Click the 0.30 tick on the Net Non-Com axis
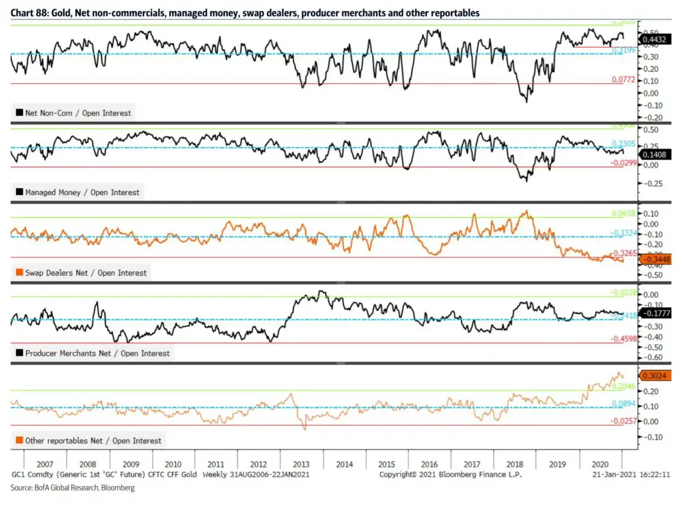The image size is (683, 514). tap(651, 57)
